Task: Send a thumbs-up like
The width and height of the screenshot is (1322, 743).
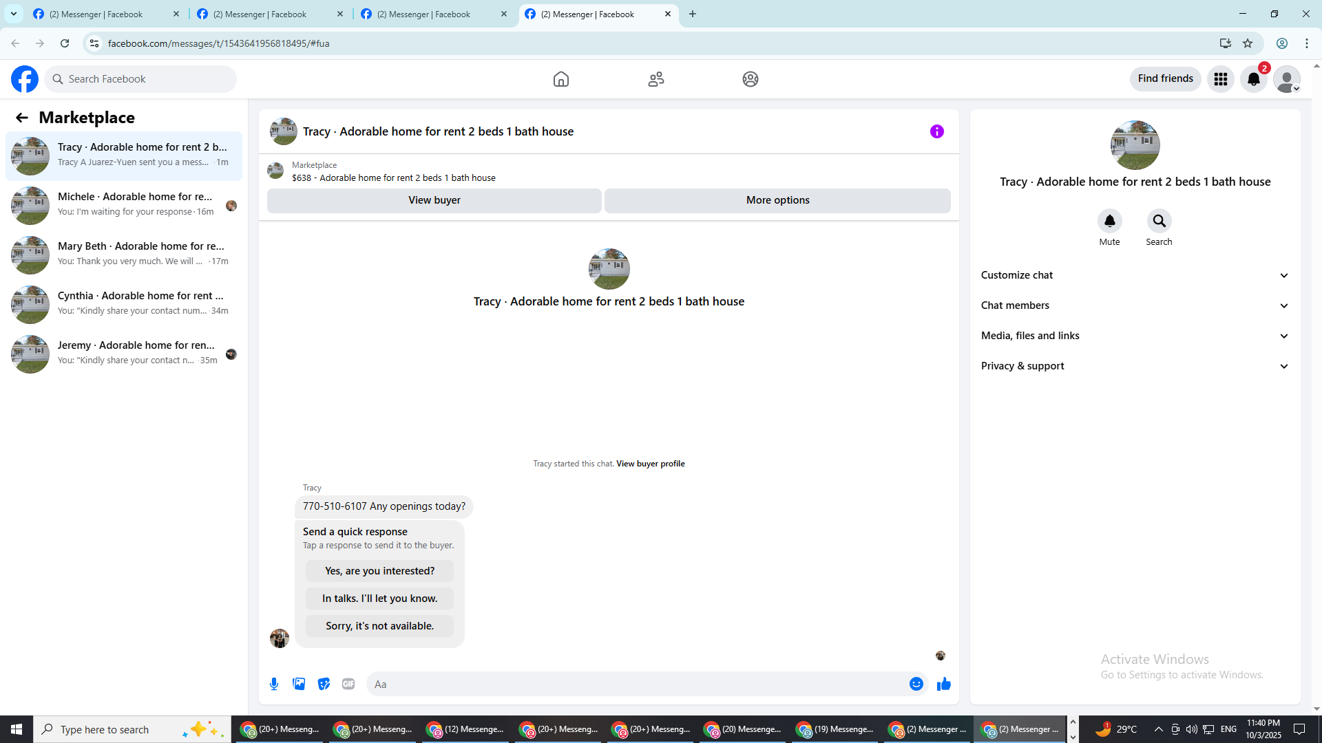Action: tap(944, 684)
